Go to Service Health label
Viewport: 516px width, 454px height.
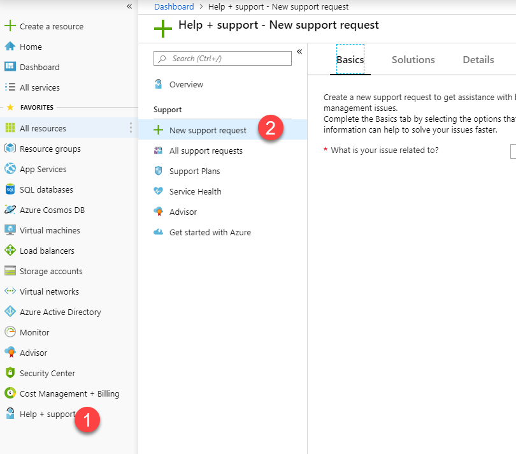click(195, 191)
